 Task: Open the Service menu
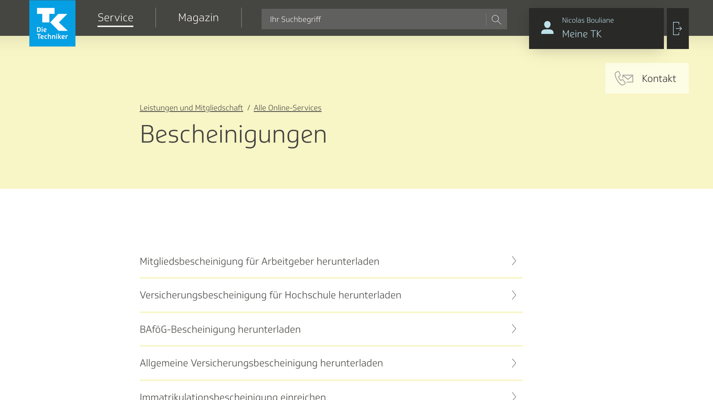pos(115,18)
